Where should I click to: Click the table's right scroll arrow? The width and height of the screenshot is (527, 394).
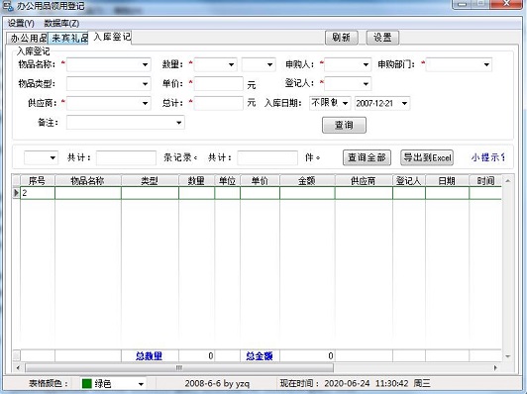pos(495,368)
